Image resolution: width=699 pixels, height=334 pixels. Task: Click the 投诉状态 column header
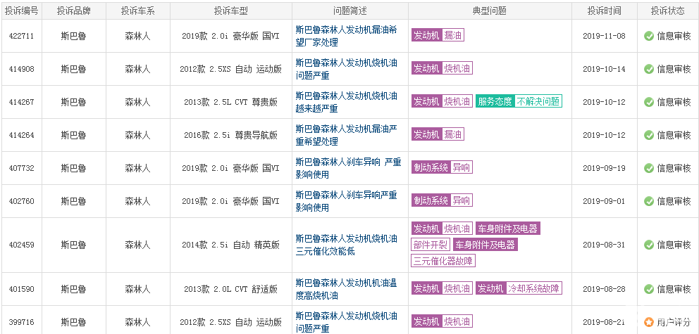[667, 11]
